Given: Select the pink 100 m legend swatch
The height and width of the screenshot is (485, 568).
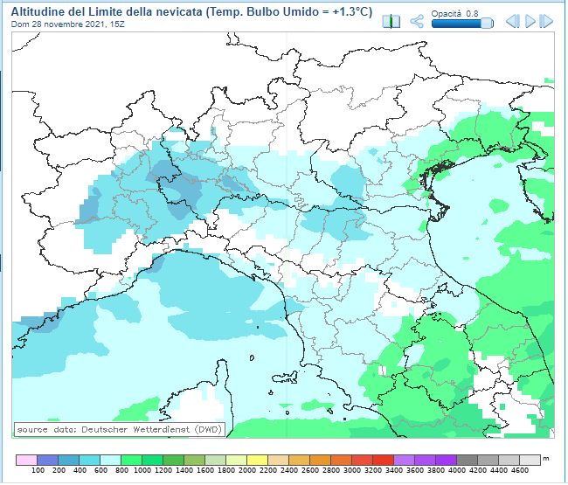Looking at the screenshot, I should [27, 460].
